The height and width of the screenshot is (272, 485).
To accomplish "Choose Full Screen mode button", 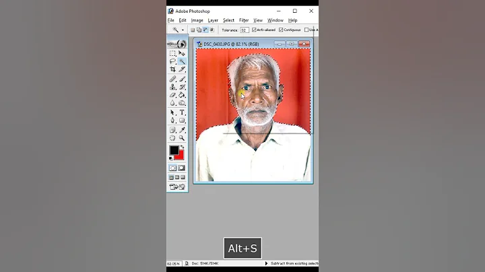I will tap(183, 178).
